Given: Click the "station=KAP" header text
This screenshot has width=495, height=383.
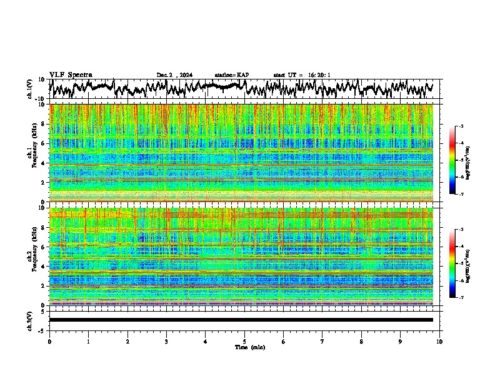Looking at the screenshot, I should tap(232, 75).
